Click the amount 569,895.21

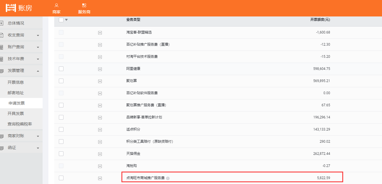(321, 81)
